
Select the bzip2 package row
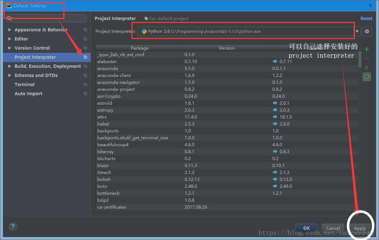click(227, 200)
